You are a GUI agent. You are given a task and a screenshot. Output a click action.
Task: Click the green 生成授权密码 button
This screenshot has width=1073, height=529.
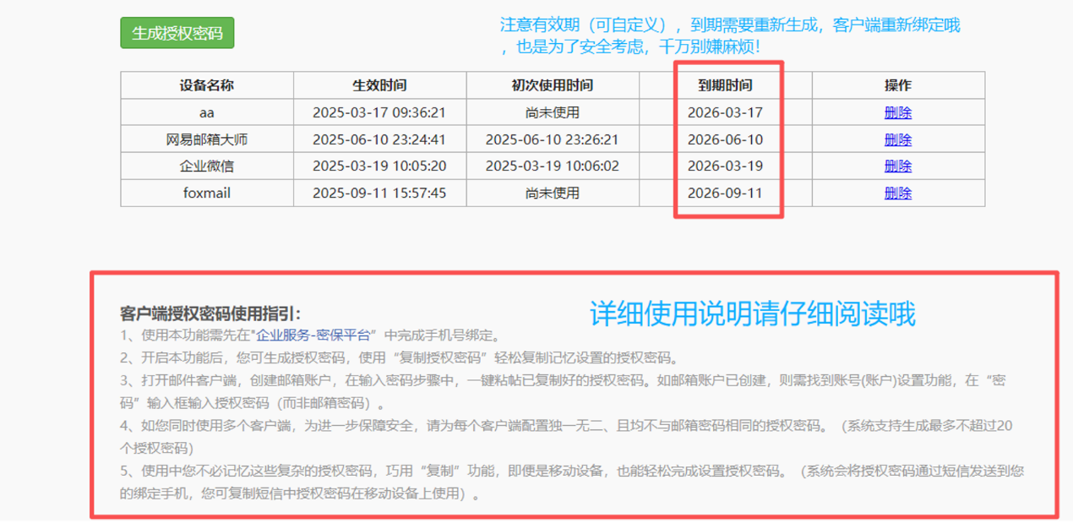(x=177, y=33)
